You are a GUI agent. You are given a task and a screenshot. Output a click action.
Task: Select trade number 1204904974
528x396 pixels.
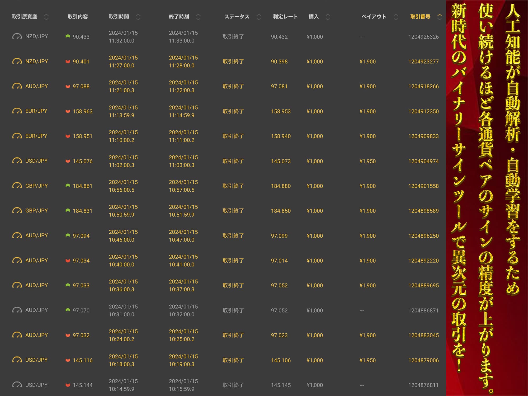tap(423, 161)
